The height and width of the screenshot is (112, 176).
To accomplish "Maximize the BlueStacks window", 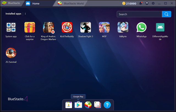I will (x=166, y=3).
